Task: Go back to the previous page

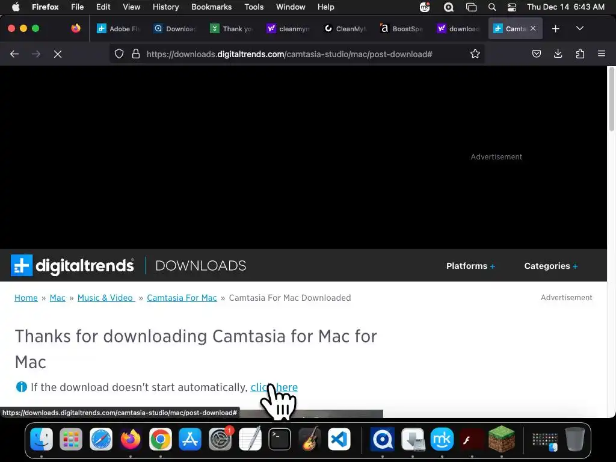Action: coord(14,54)
